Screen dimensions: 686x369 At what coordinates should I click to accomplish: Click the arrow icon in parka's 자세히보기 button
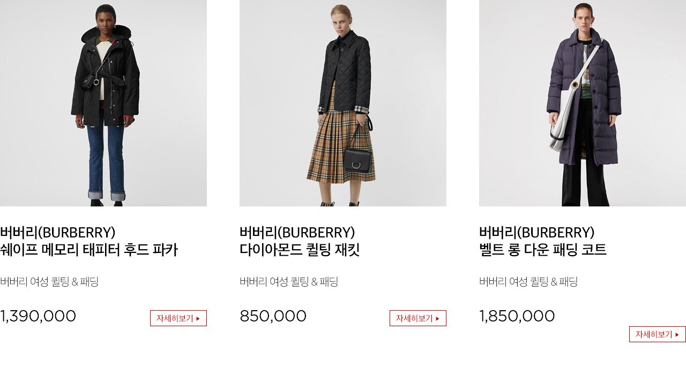click(x=198, y=319)
